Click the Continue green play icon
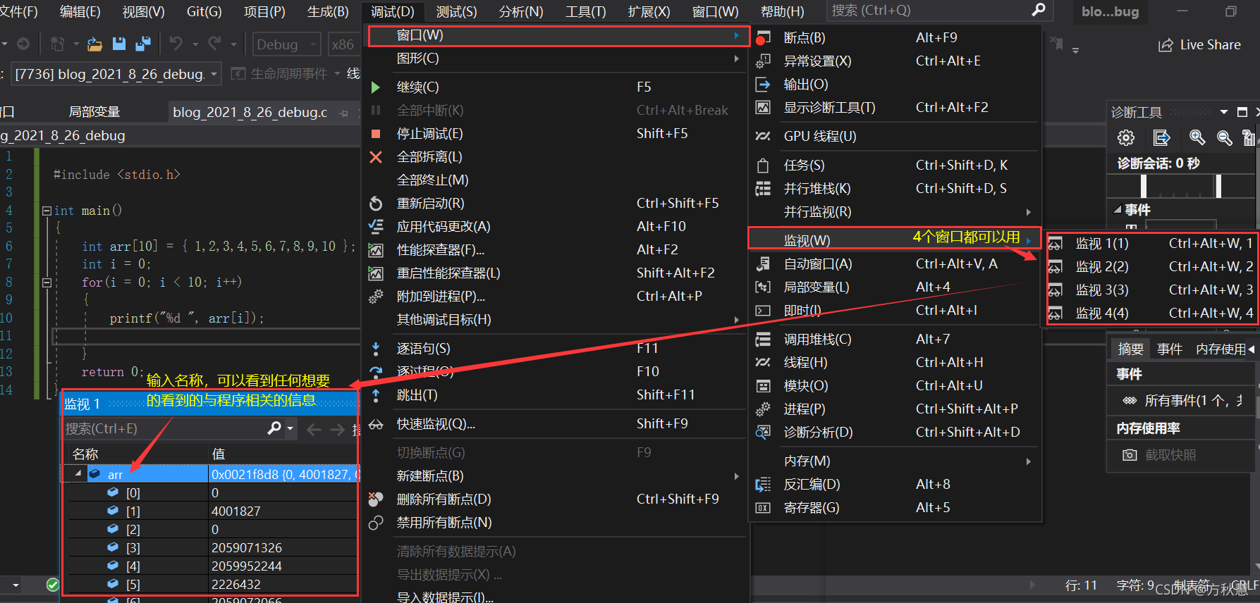 (376, 87)
